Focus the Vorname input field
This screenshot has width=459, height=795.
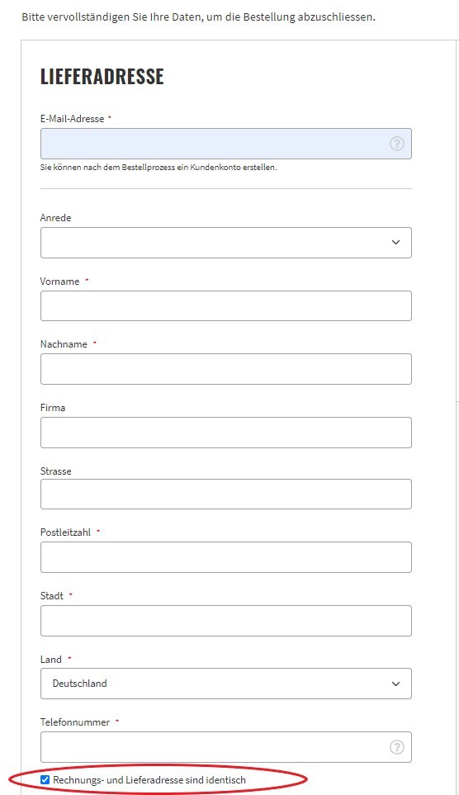coord(225,305)
